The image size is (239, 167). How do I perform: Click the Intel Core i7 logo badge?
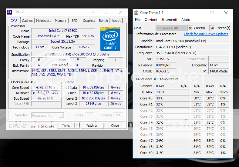click(x=110, y=39)
